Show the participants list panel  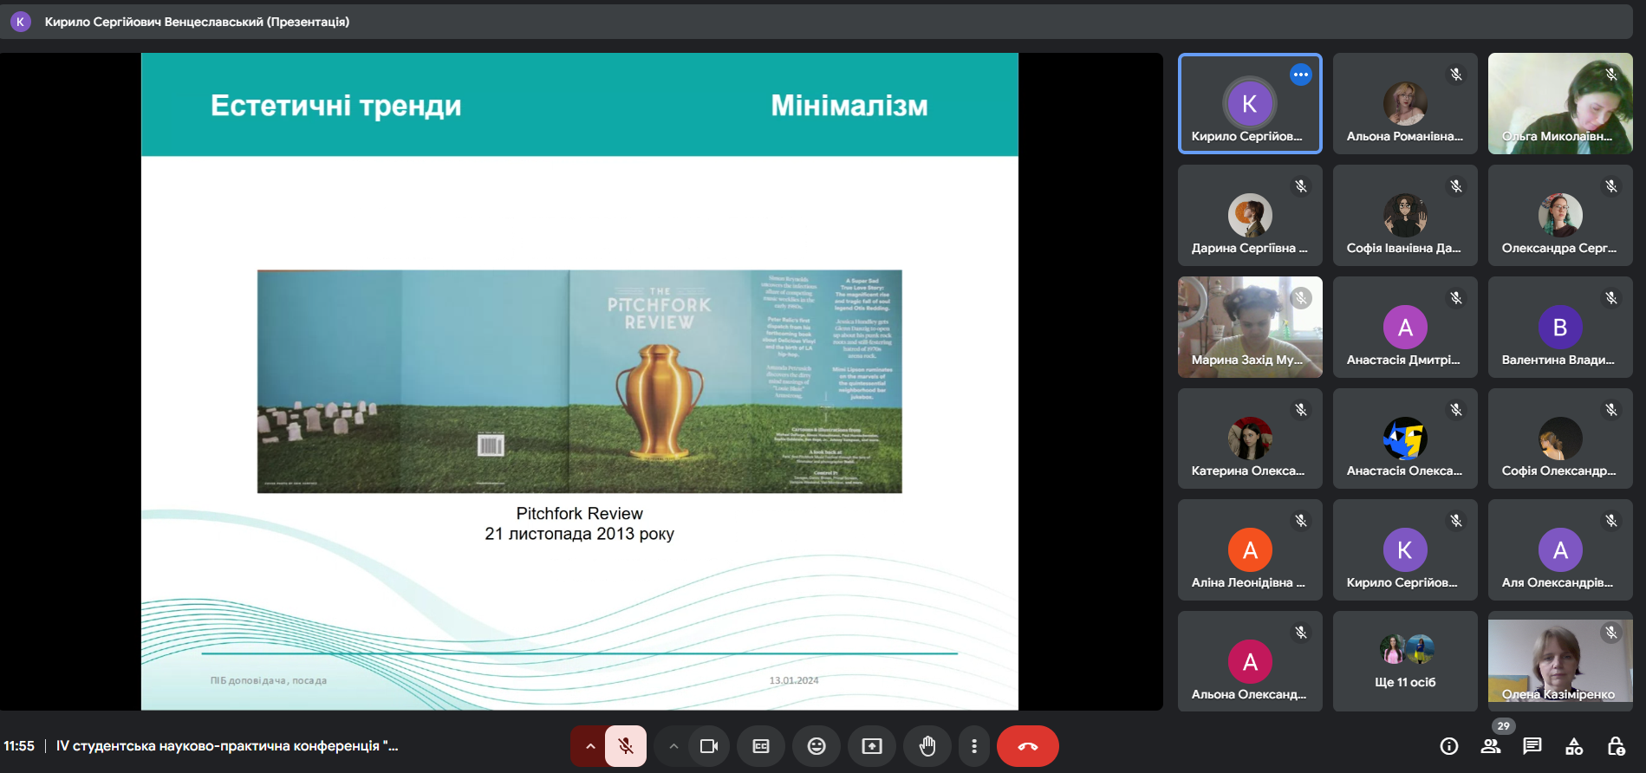1491,746
